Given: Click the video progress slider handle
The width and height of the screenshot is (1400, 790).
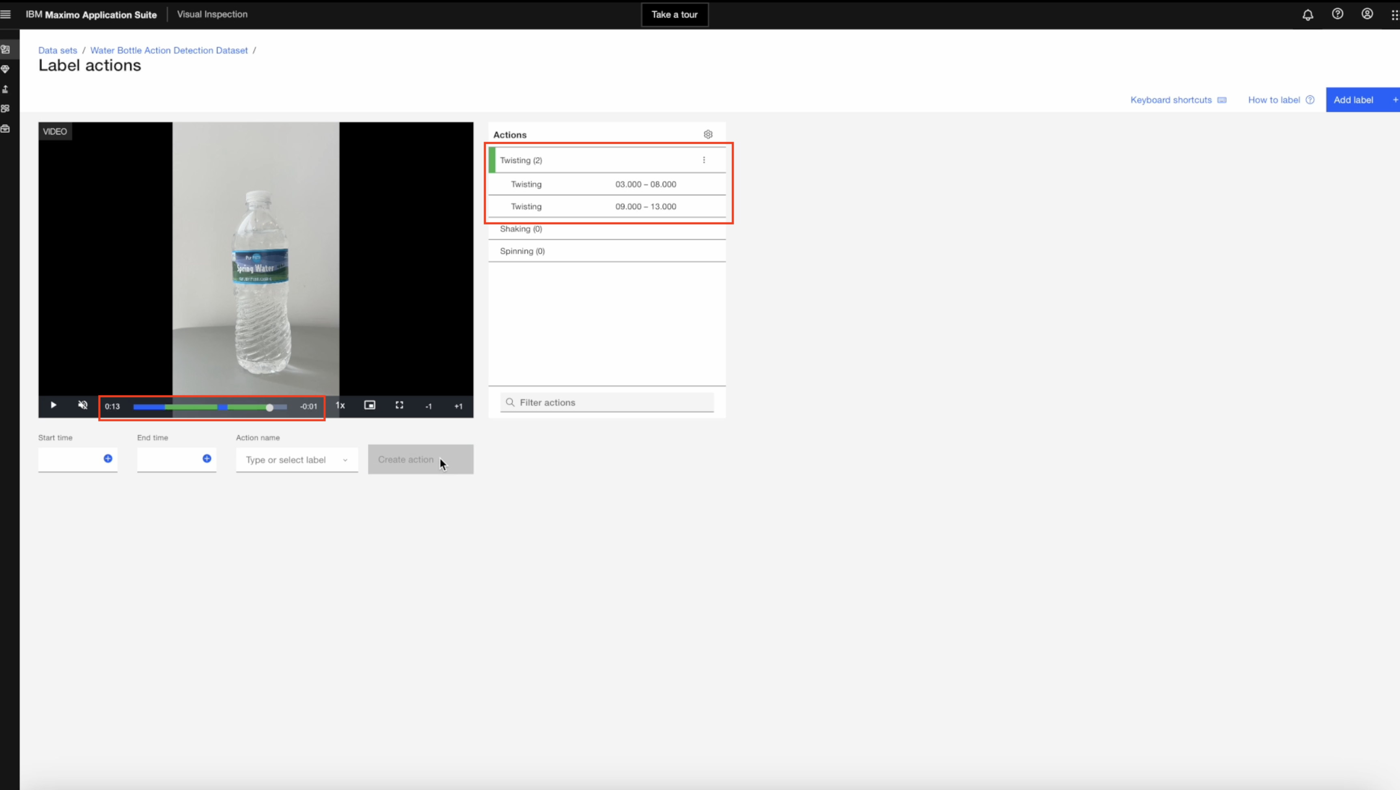Looking at the screenshot, I should tap(269, 407).
